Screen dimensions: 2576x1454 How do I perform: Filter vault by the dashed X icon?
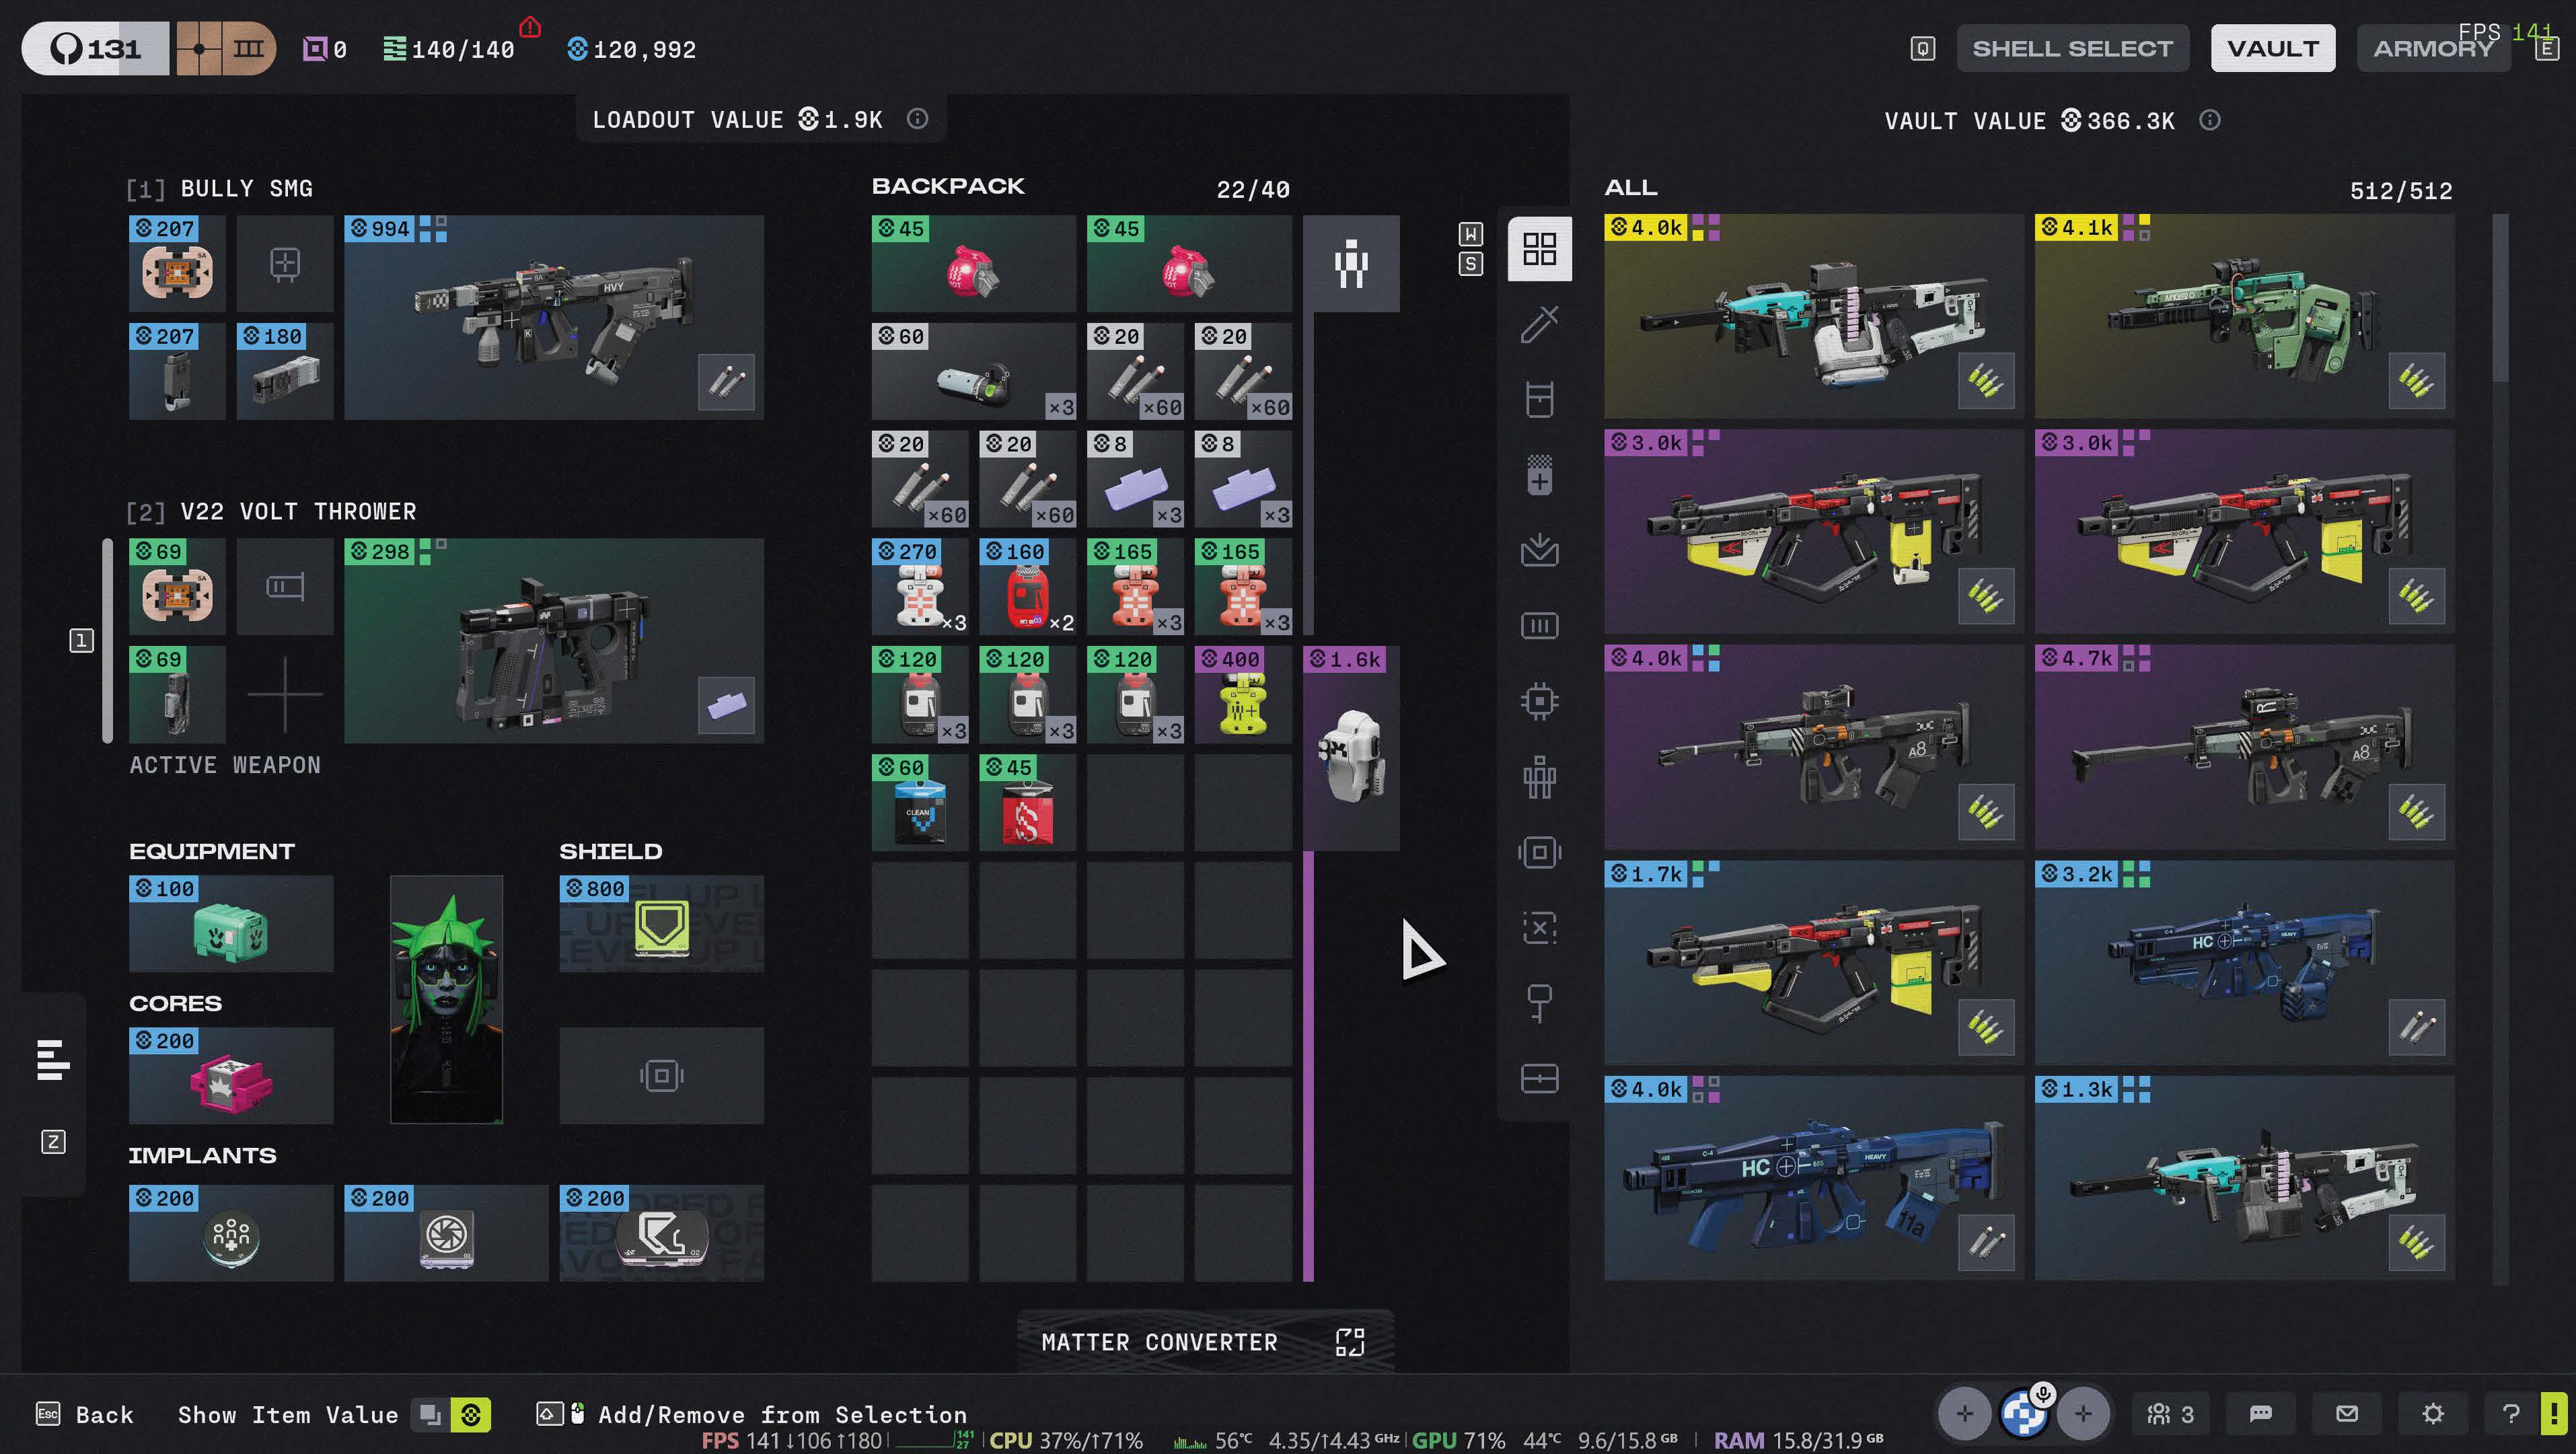click(1539, 928)
